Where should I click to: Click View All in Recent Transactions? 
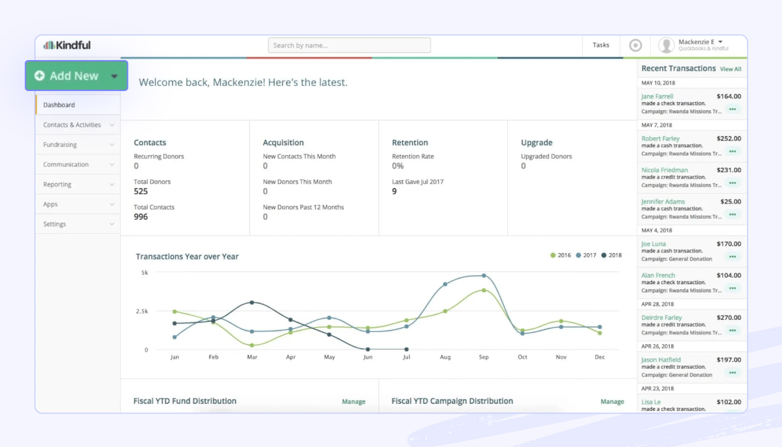click(x=731, y=69)
